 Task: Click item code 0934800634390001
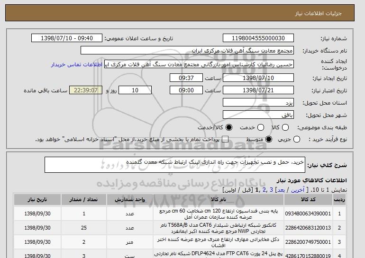click(x=308, y=214)
